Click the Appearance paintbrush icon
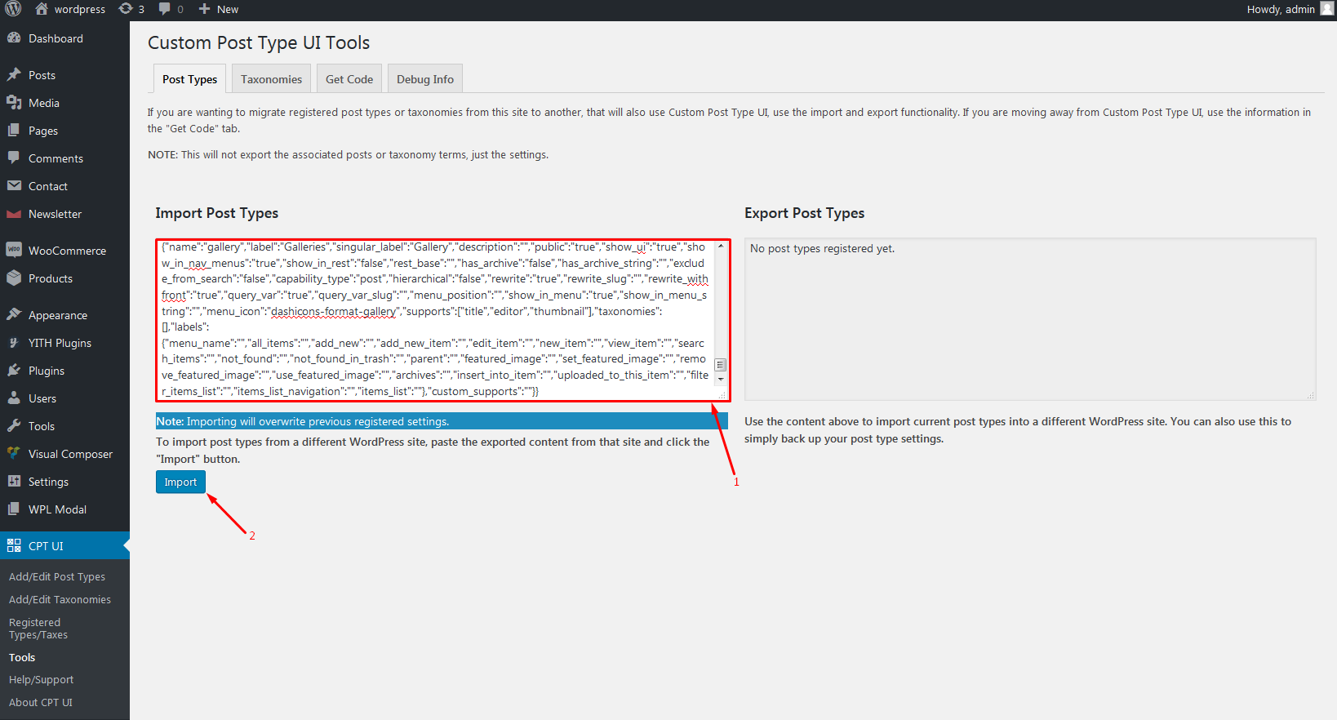Screen dimensions: 1337x720 tap(14, 314)
